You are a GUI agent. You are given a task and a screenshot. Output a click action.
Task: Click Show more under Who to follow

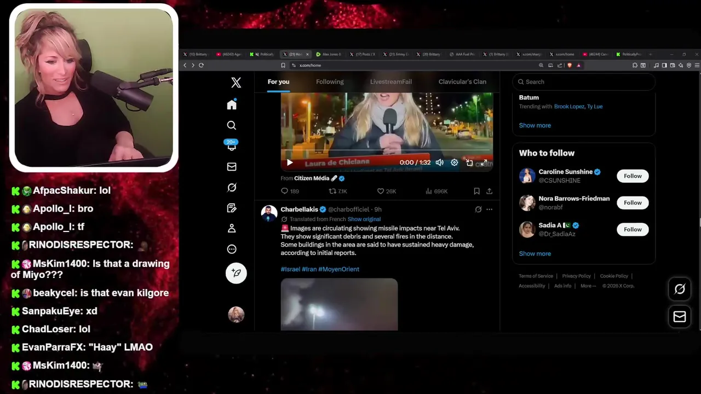click(x=535, y=254)
